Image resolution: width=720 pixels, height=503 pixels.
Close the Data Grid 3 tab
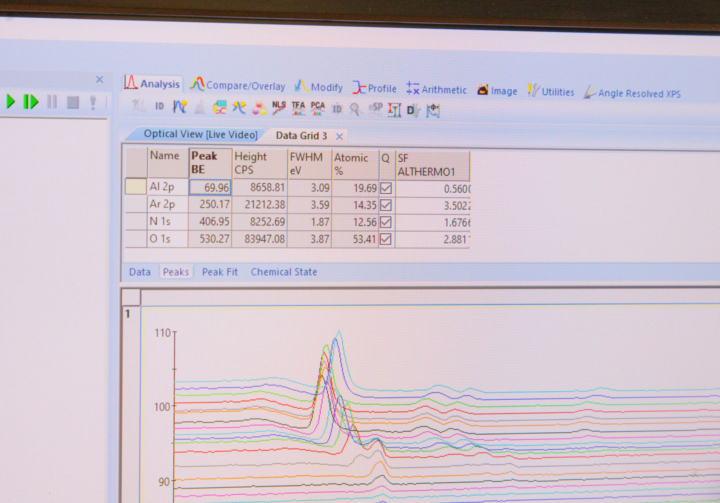pos(339,136)
